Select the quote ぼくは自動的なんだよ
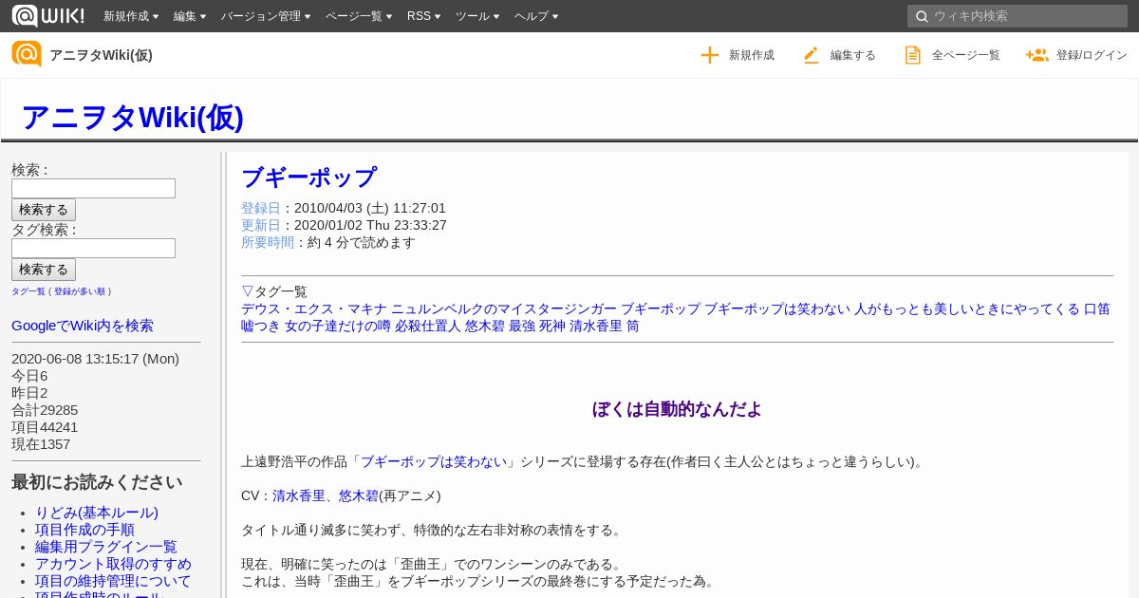Viewport: 1139px width, 598px height. (x=677, y=409)
